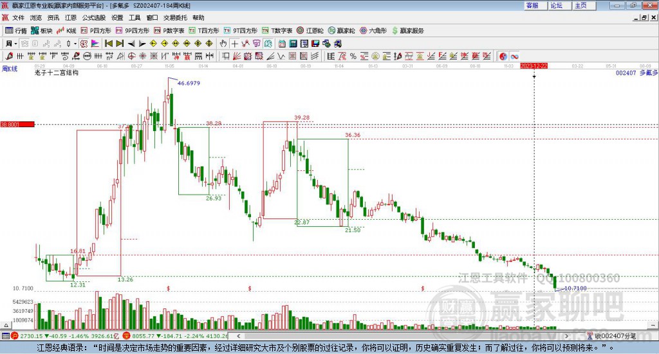The image size is (659, 354).
Task: Select the circled crosshair target tool
Action: (x=131, y=56)
